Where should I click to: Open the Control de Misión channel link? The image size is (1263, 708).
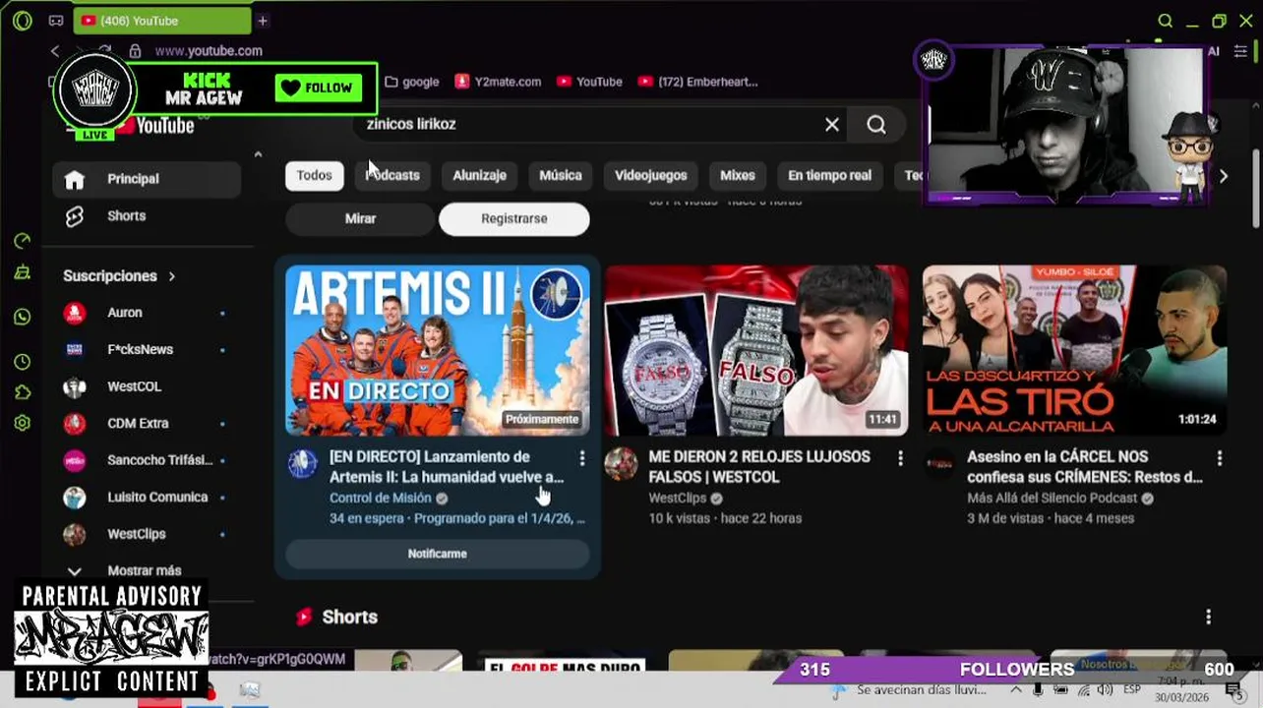pos(381,498)
